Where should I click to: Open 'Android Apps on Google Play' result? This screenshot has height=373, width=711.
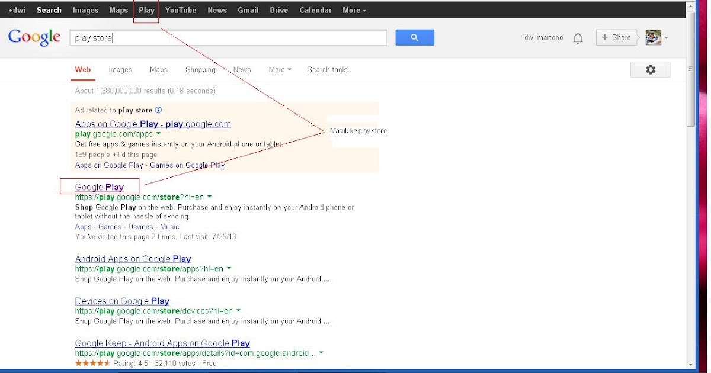coord(133,259)
